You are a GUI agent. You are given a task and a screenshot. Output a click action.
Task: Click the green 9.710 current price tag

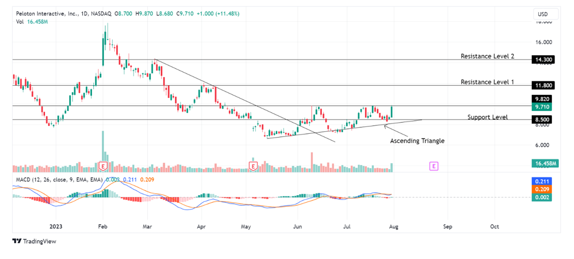(x=543, y=107)
